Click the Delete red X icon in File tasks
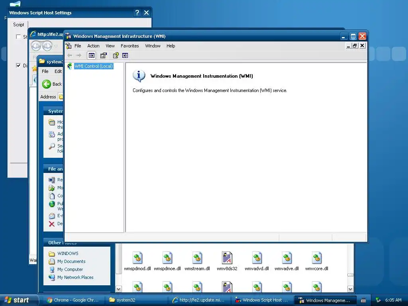This screenshot has height=306, width=408. [x=51, y=224]
